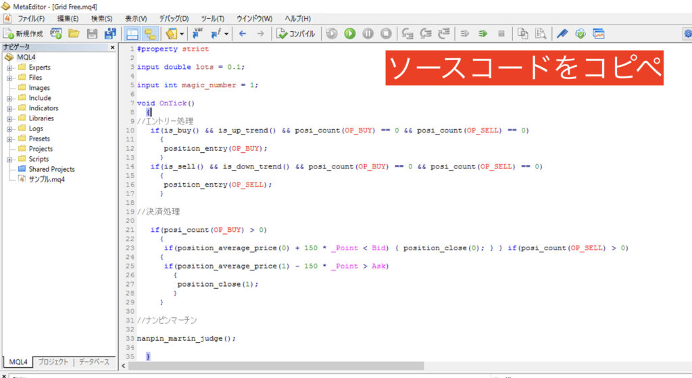Click the nanpin_martin_judge(); code line

pyautogui.click(x=187, y=338)
